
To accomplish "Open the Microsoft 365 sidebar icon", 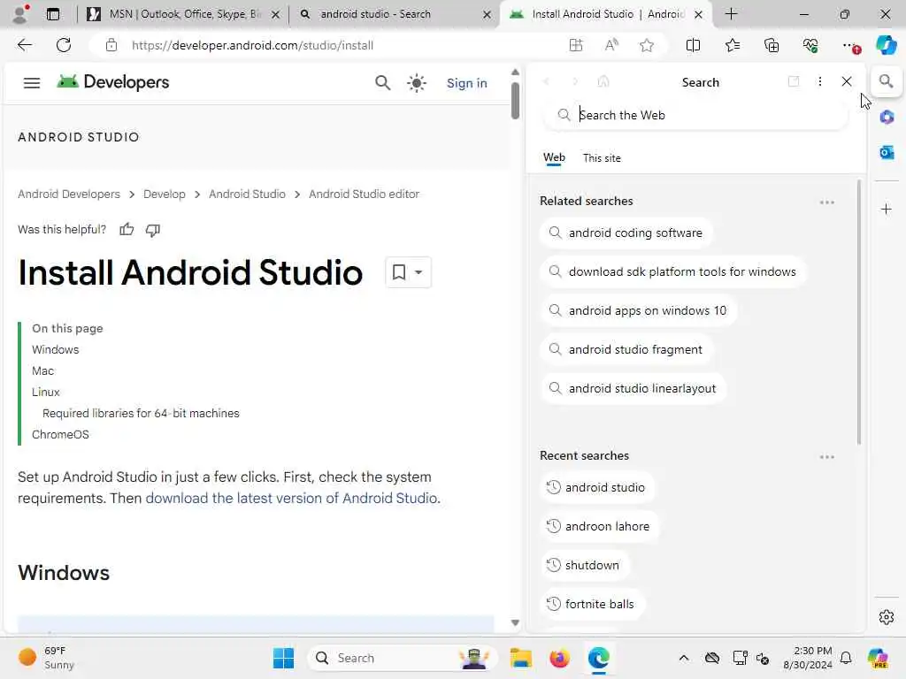I will (x=887, y=118).
